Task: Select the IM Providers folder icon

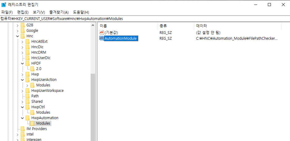Action: pos(22,129)
